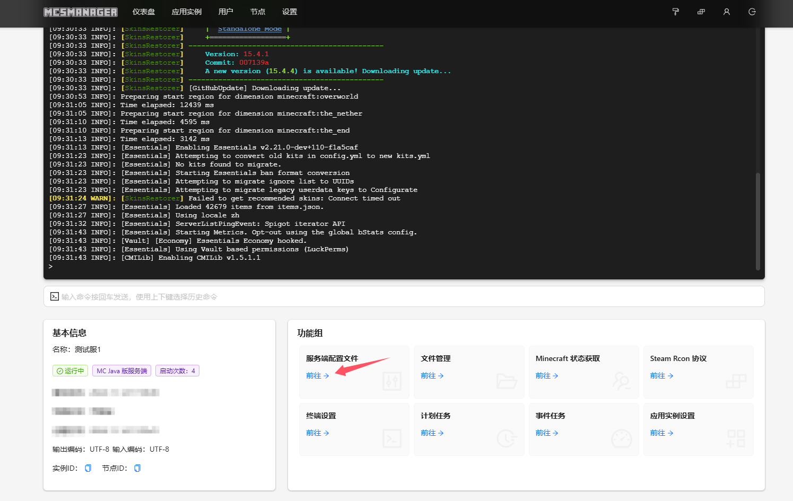Open the 用户 menu item
The image size is (793, 501).
tap(225, 12)
